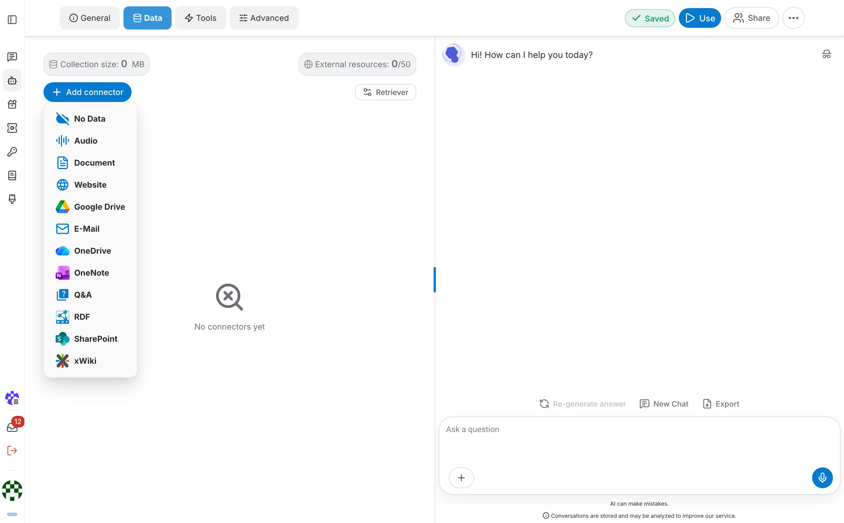
Task: Open the Advanced tab
Action: (x=264, y=18)
